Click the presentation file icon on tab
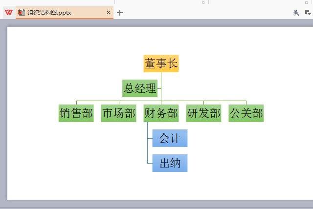This screenshot has height=209, width=313. tap(21, 13)
